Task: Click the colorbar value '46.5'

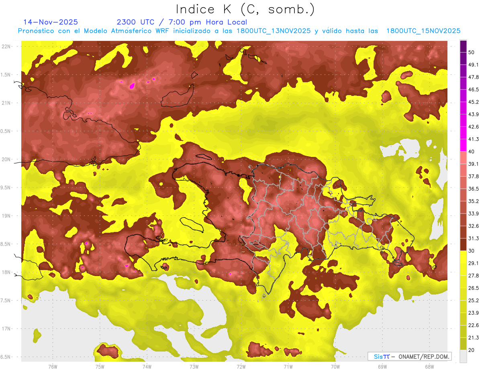Action: (473, 90)
